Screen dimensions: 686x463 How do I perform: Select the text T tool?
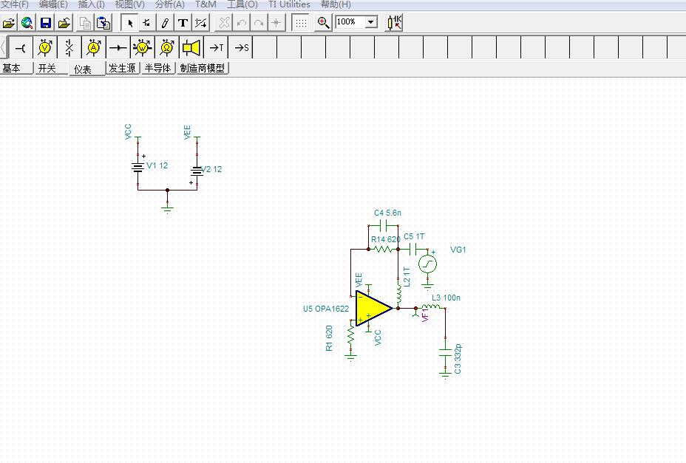(x=183, y=23)
